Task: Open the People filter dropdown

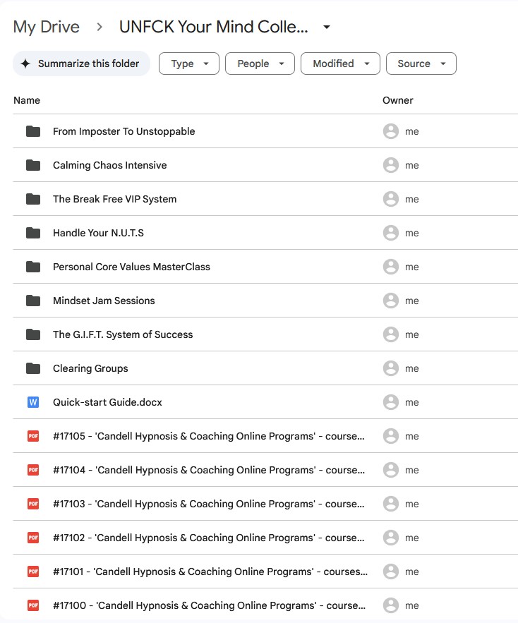Action: pos(260,63)
